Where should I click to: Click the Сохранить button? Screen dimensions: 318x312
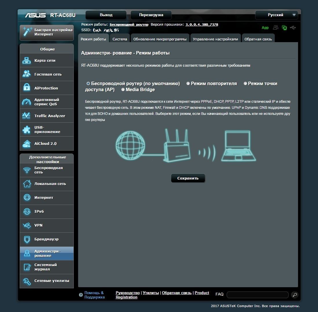[188, 178]
